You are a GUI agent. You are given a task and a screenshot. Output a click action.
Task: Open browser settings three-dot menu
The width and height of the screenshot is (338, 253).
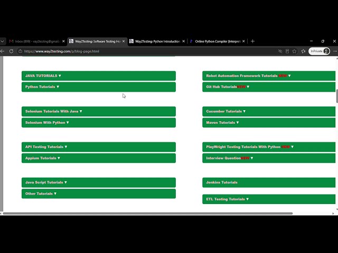(x=335, y=51)
